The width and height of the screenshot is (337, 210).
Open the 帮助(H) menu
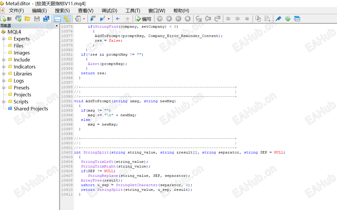pyautogui.click(x=181, y=10)
